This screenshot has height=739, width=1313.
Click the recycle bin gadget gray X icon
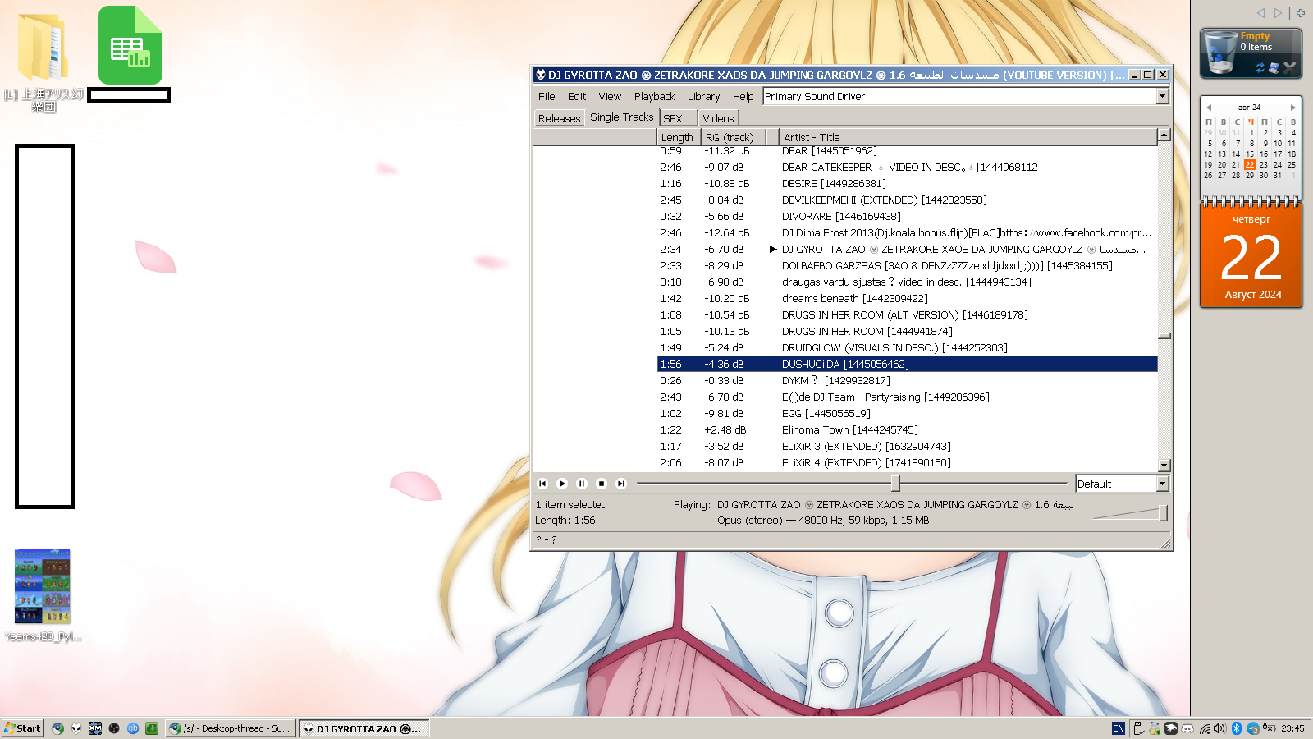(x=1290, y=67)
